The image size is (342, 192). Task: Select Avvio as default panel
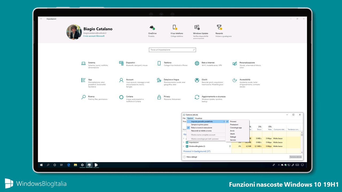tap(238, 131)
